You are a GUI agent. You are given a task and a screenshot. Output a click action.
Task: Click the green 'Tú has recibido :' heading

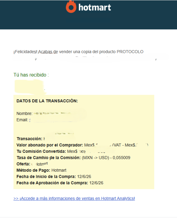31,75
